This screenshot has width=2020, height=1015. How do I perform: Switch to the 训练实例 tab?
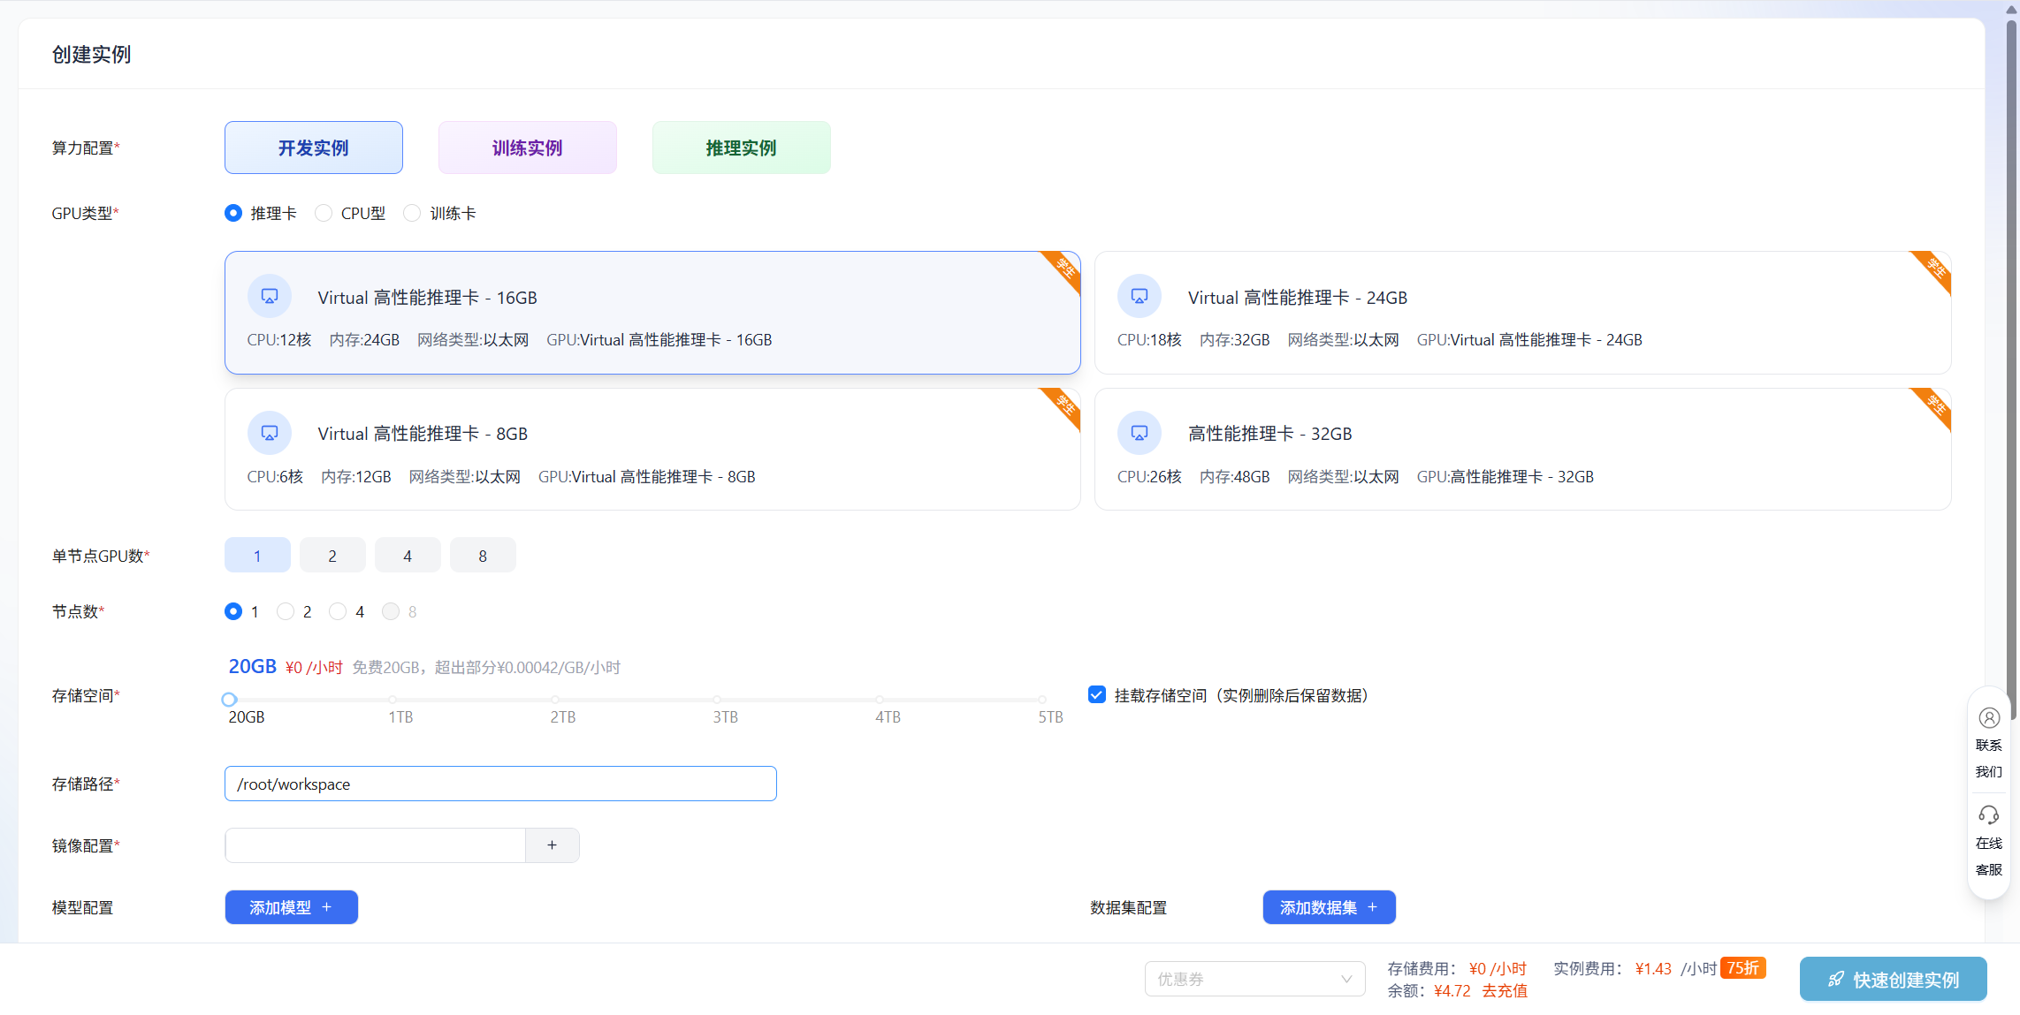coord(527,148)
